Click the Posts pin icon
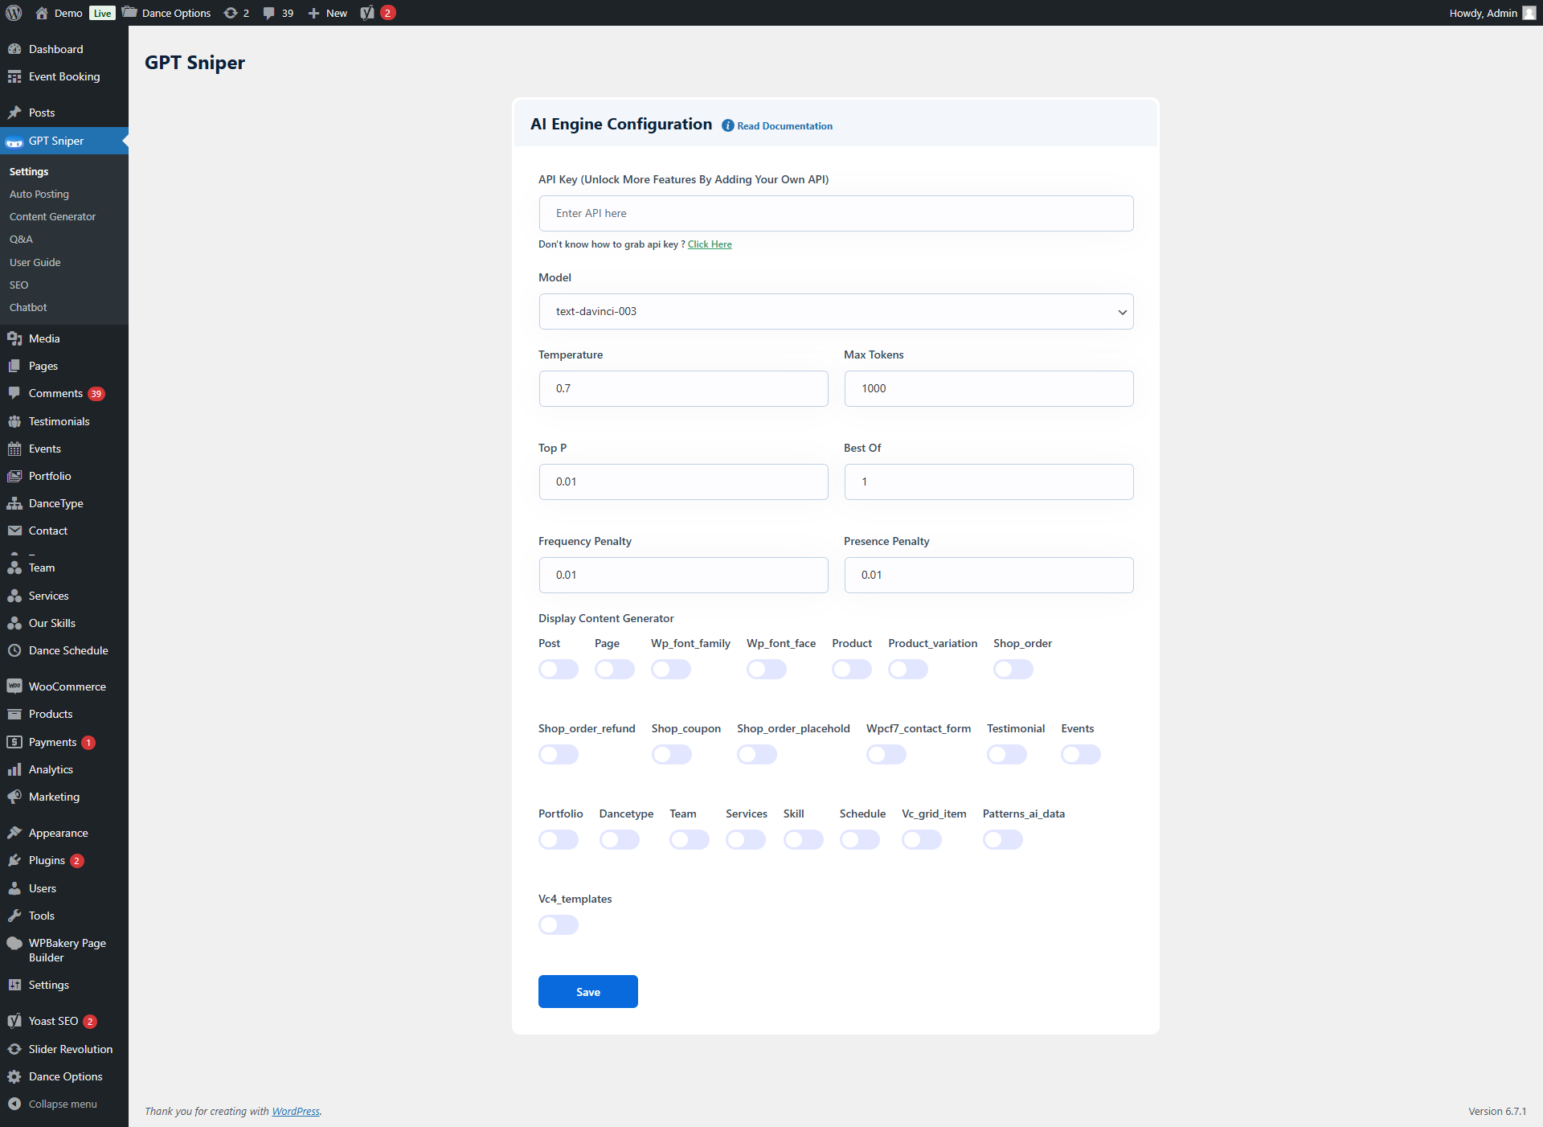Image resolution: width=1543 pixels, height=1127 pixels. (14, 113)
